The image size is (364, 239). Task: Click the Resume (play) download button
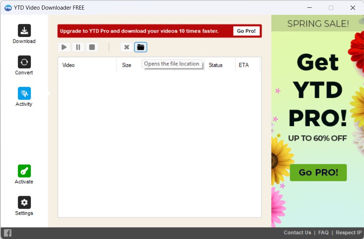(64, 47)
